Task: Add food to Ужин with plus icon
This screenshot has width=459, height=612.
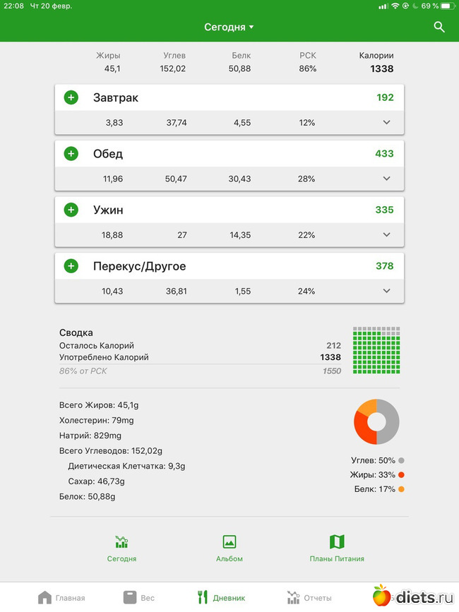Action: point(71,210)
